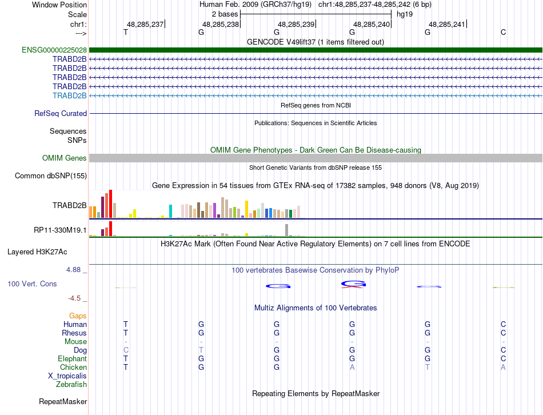
Task: Click the Human species label
Action: pos(75,324)
